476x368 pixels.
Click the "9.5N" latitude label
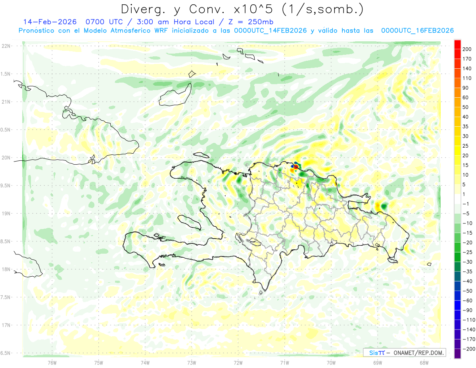coord(6,185)
